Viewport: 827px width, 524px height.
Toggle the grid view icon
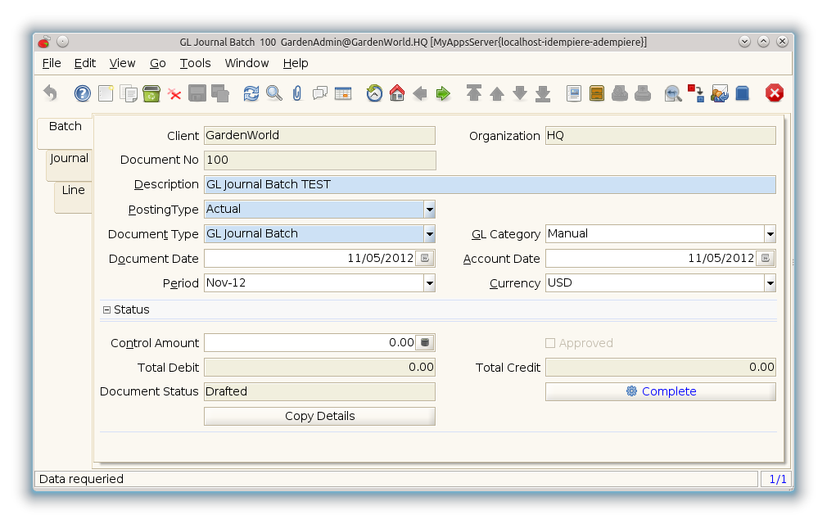(343, 93)
